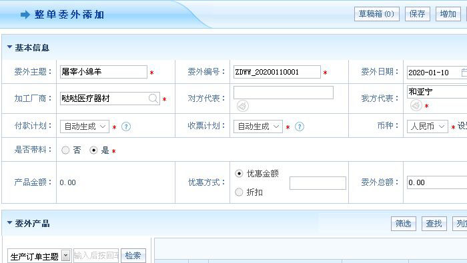This screenshot has width=467, height=263.
Task: Choose the 折扣 discount method radio
Action: point(239,192)
